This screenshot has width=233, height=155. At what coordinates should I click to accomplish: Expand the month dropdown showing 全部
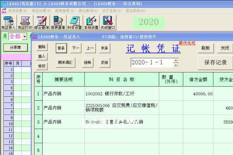[x=24, y=36]
